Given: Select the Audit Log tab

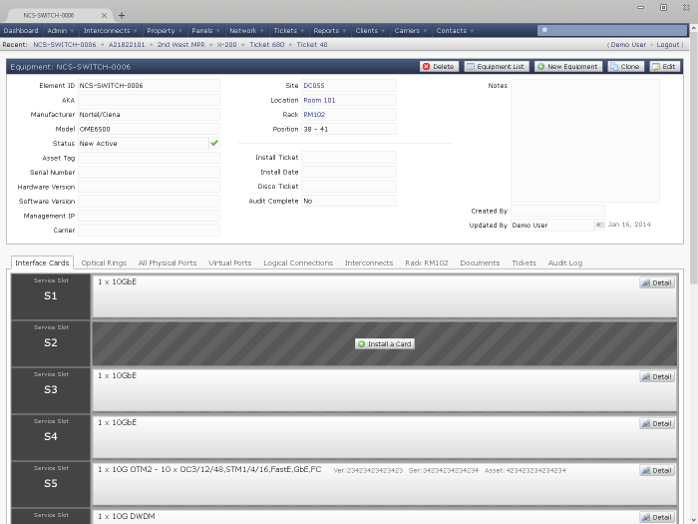Looking at the screenshot, I should pyautogui.click(x=565, y=262).
